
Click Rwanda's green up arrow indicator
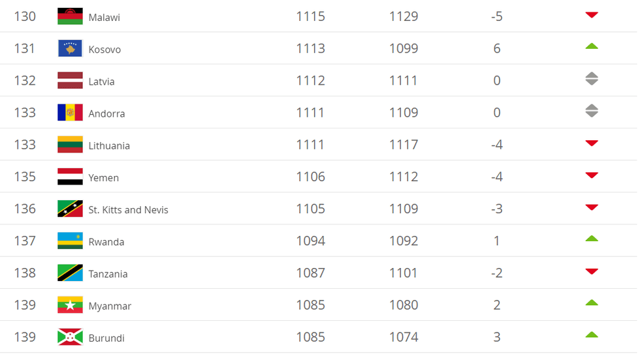point(592,239)
